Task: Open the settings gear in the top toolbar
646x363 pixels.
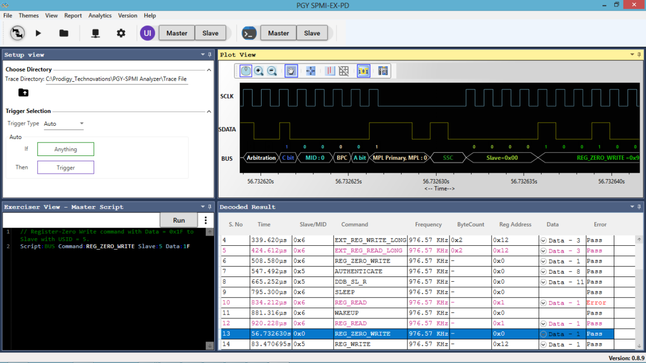Action: coord(121,33)
